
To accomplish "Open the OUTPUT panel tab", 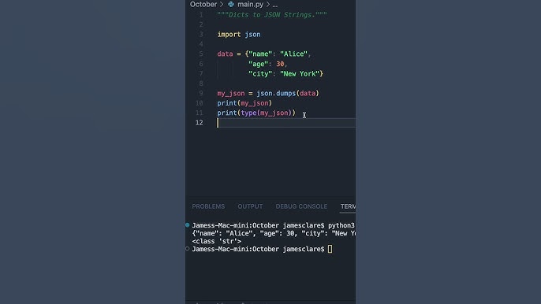I will coord(250,206).
